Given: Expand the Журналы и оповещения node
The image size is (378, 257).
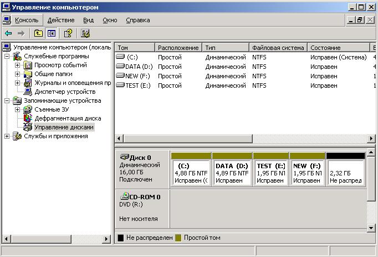Looking at the screenshot, I should (17, 83).
